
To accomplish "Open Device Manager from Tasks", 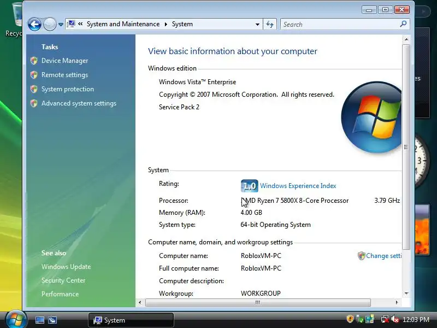I will 64,61.
